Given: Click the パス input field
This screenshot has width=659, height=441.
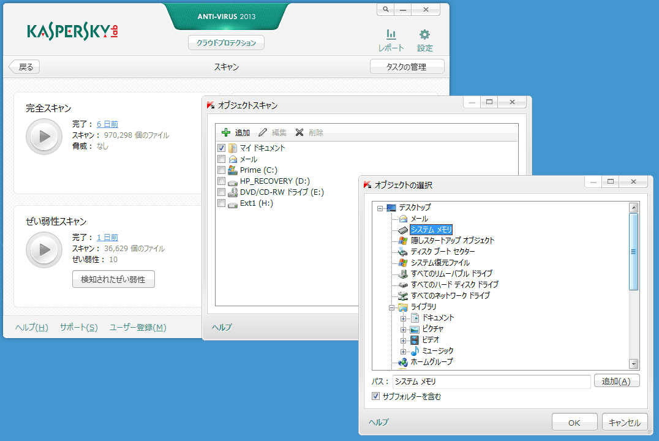Looking at the screenshot, I should [491, 382].
